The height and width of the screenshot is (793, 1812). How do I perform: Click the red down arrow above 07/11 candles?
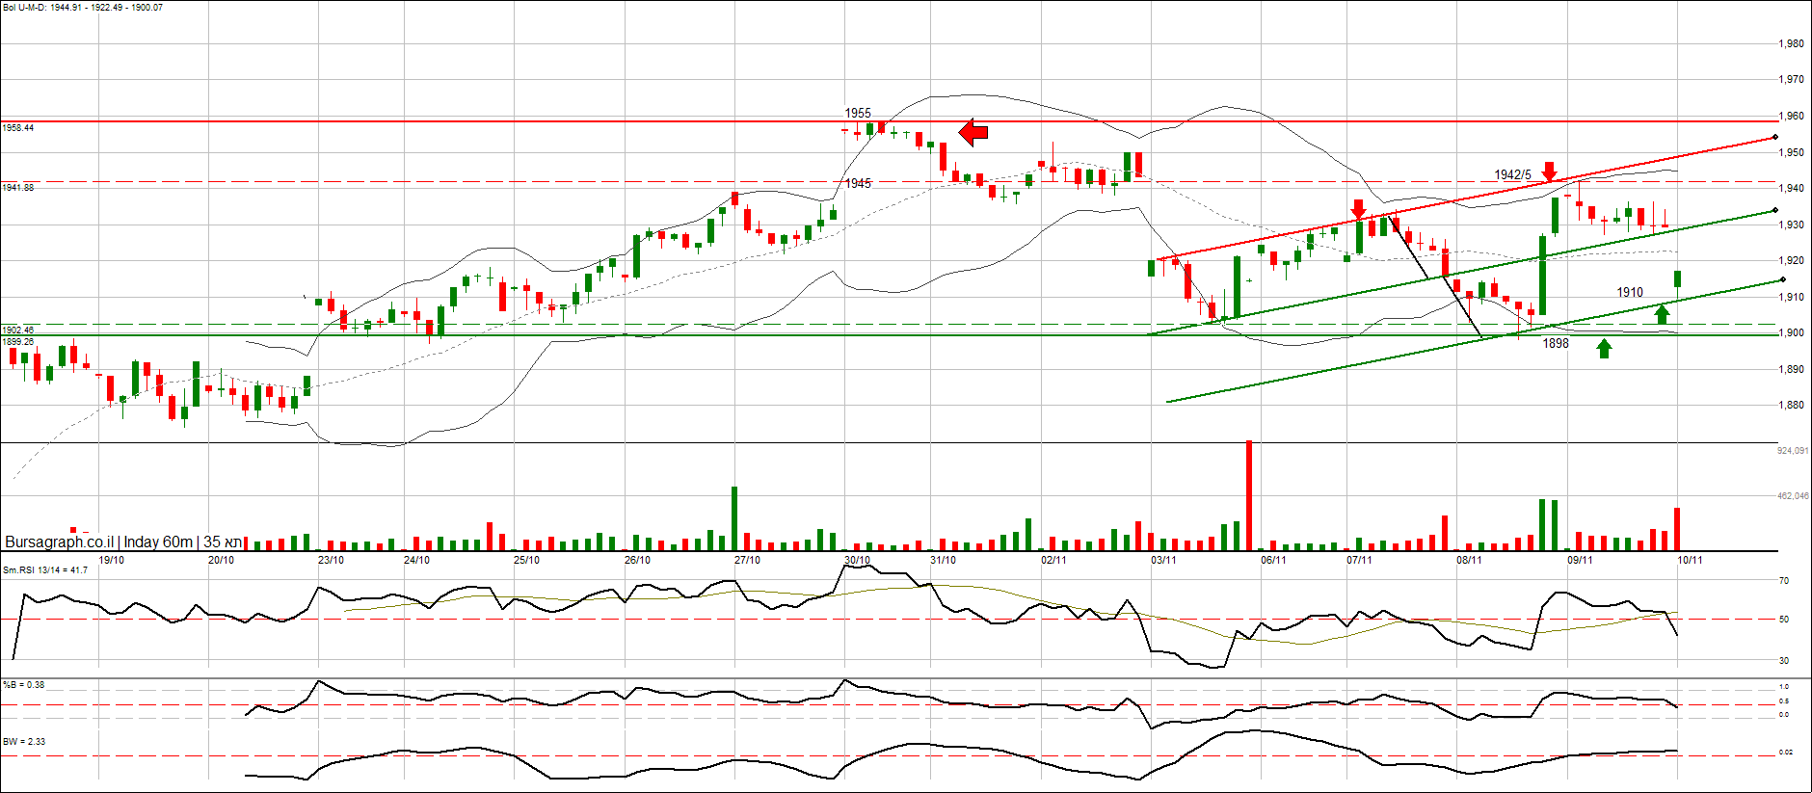click(1358, 208)
